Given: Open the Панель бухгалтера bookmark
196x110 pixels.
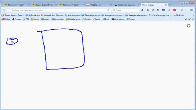Looking at the screenshot, I should 91,15.
